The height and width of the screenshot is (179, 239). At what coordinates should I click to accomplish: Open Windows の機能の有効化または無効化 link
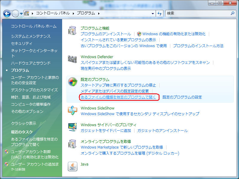174,34
